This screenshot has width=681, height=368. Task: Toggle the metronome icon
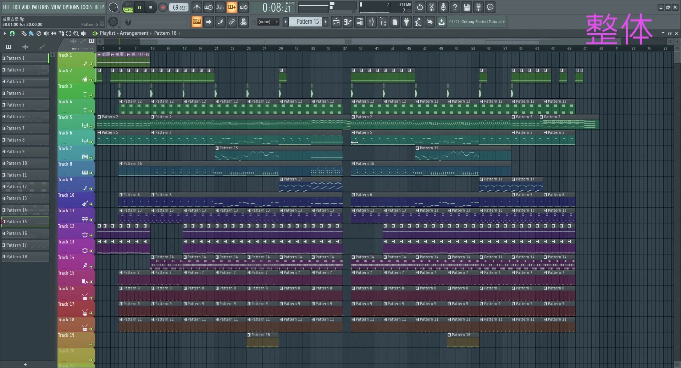(197, 7)
